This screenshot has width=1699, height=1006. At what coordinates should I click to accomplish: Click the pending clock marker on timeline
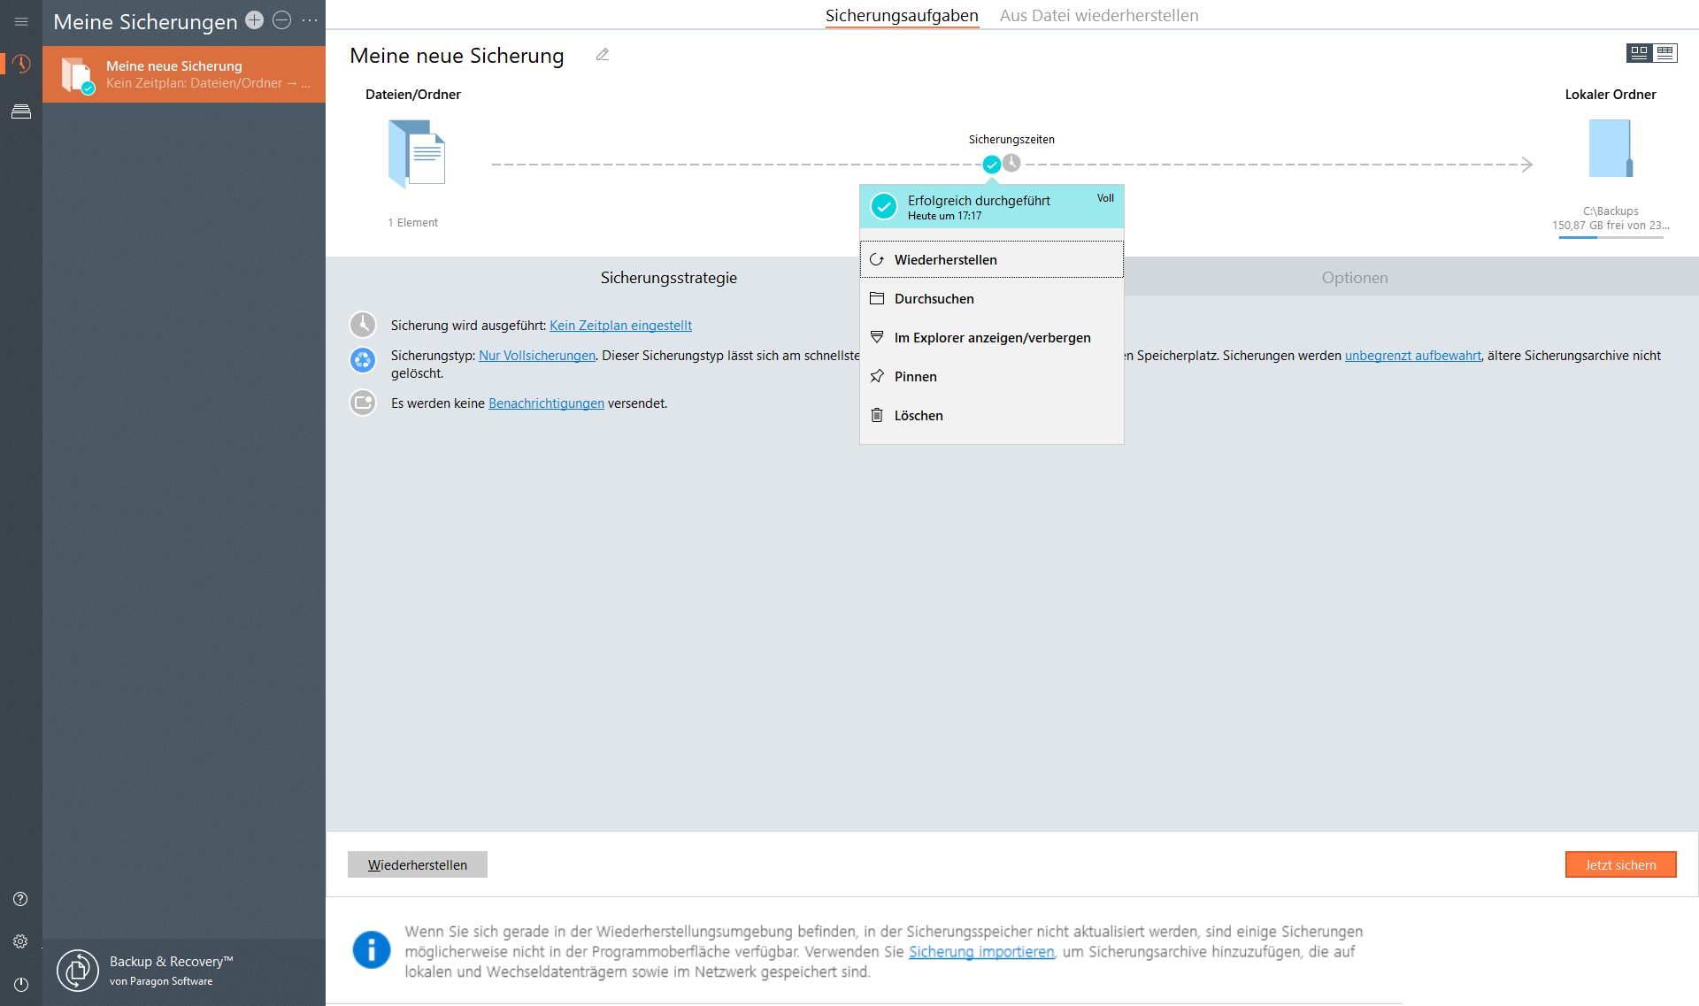pos(1011,163)
